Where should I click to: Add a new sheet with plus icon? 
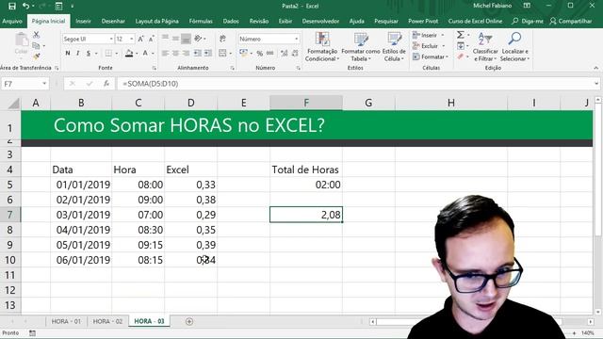tap(189, 322)
